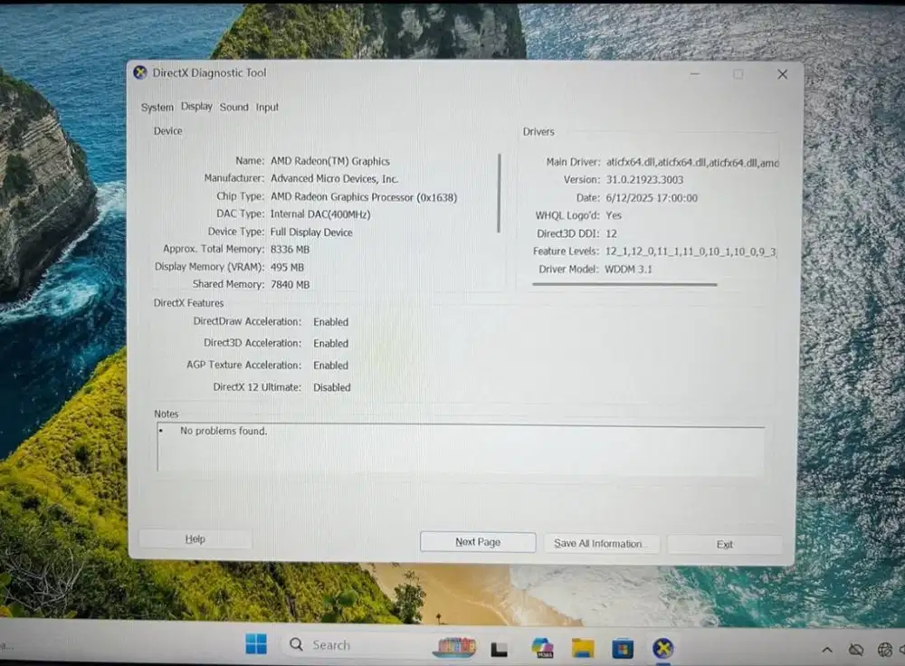Click the '8336 MB' total memory value
Image resolution: width=905 pixels, height=666 pixels.
point(290,250)
